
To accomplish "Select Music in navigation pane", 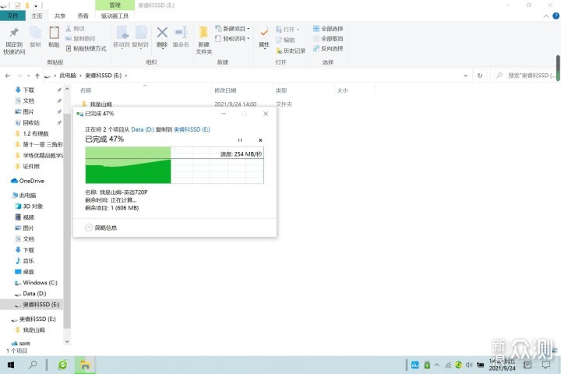I will pyautogui.click(x=24, y=260).
